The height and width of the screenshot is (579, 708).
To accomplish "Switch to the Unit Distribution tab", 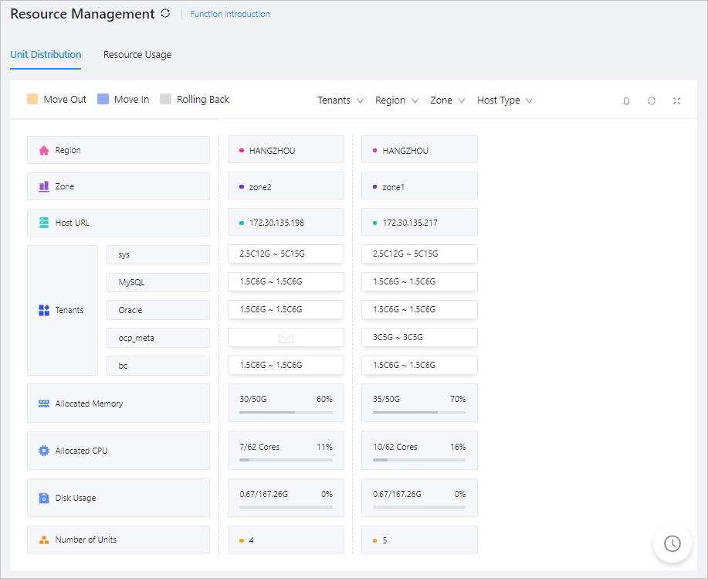I will [46, 55].
